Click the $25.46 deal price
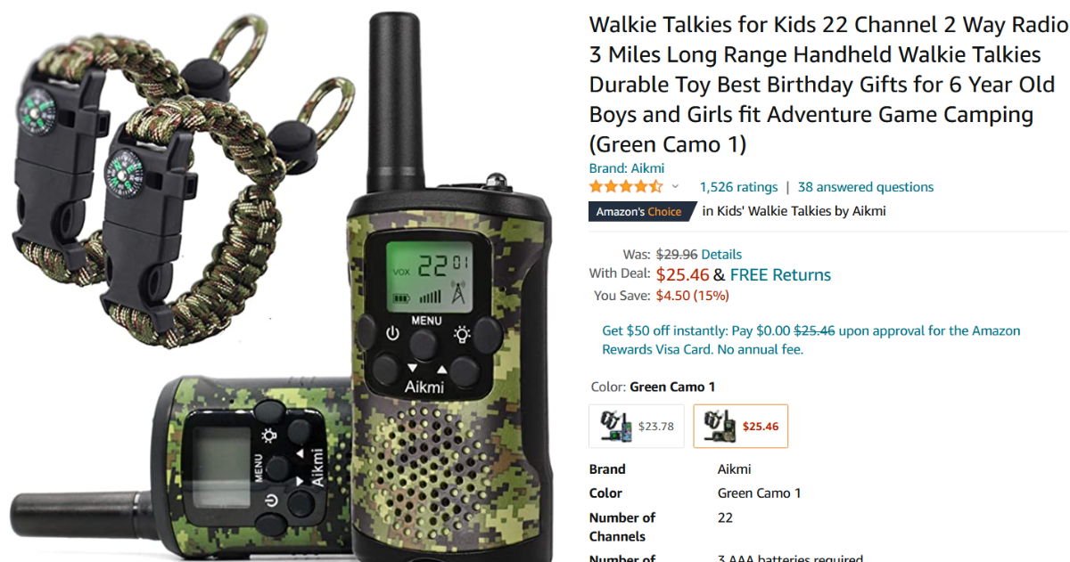This screenshot has width=1070, height=562. (x=682, y=275)
